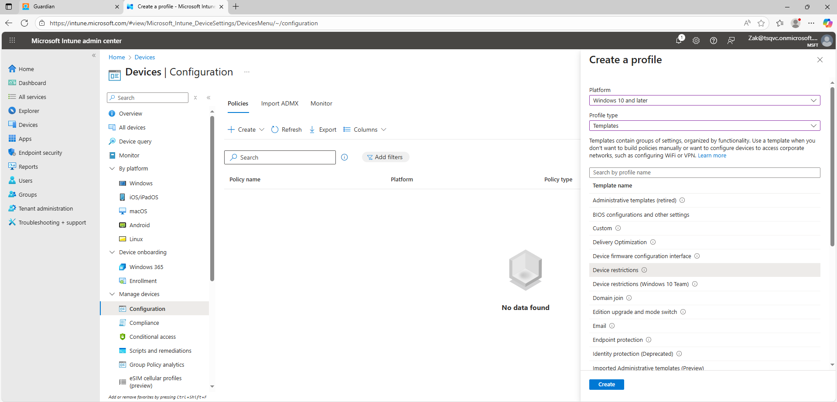Click info icon beside policy search box
The width and height of the screenshot is (837, 402).
tap(345, 157)
